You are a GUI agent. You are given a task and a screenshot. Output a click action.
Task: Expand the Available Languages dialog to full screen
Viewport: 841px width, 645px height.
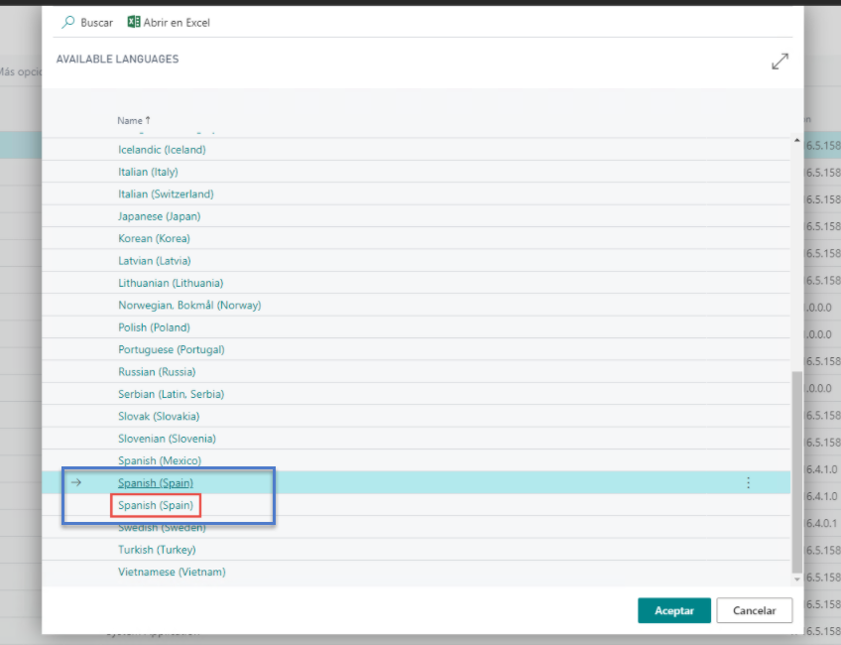(x=780, y=62)
